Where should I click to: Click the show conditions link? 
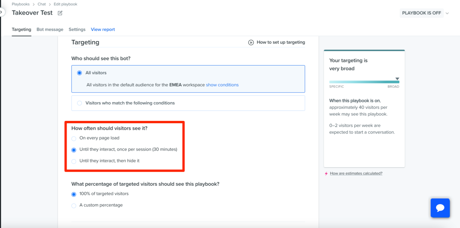[222, 85]
